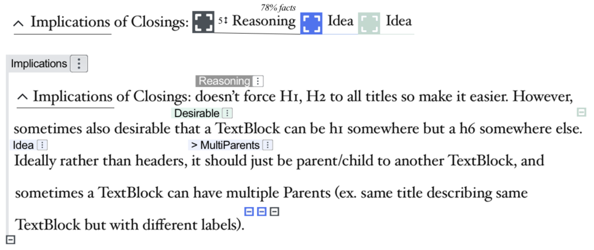The height and width of the screenshot is (250, 594).
Task: Click the 5 sort arrows stepper beside Reasoning
Action: pyautogui.click(x=222, y=21)
